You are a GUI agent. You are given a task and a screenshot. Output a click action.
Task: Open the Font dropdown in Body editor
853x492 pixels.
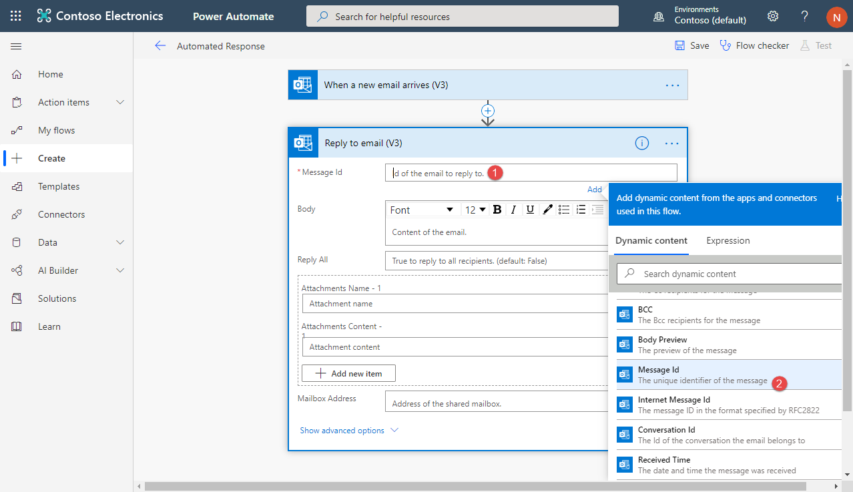tap(421, 210)
